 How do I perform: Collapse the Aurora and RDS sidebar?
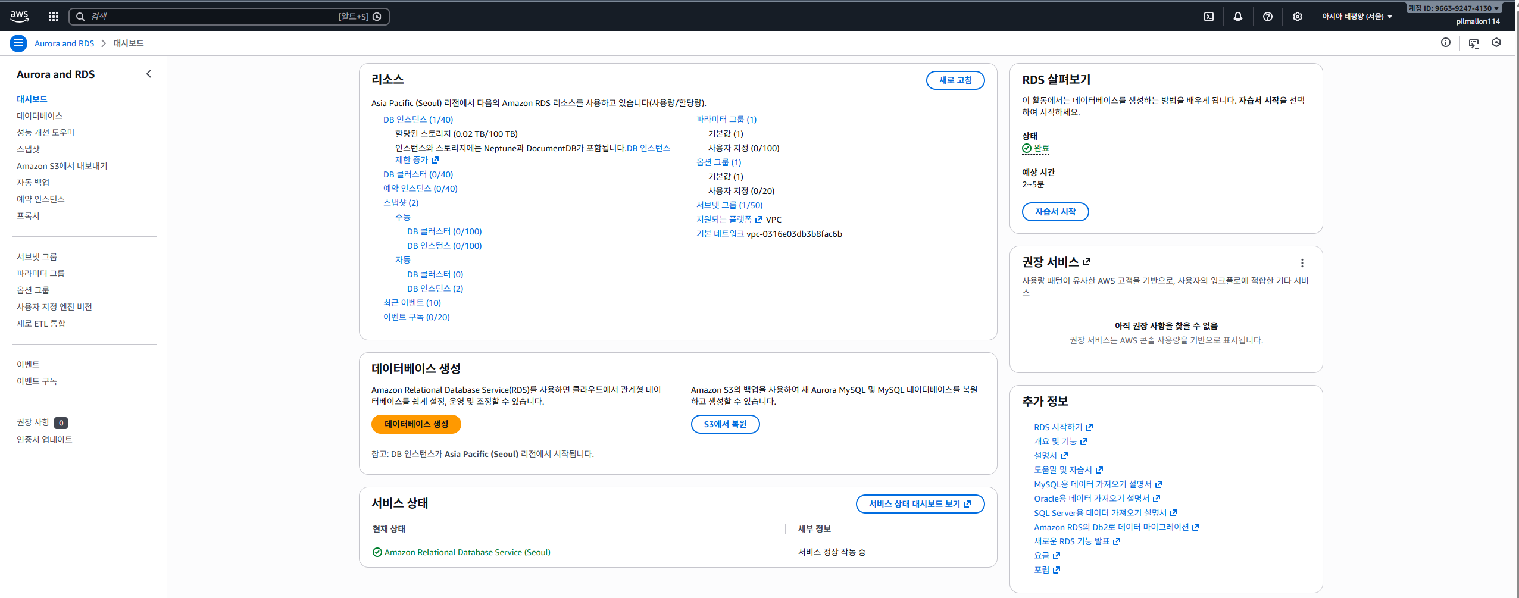tap(149, 74)
